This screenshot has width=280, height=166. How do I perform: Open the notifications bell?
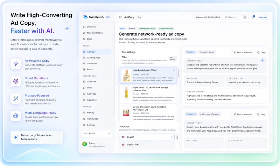tap(253, 17)
